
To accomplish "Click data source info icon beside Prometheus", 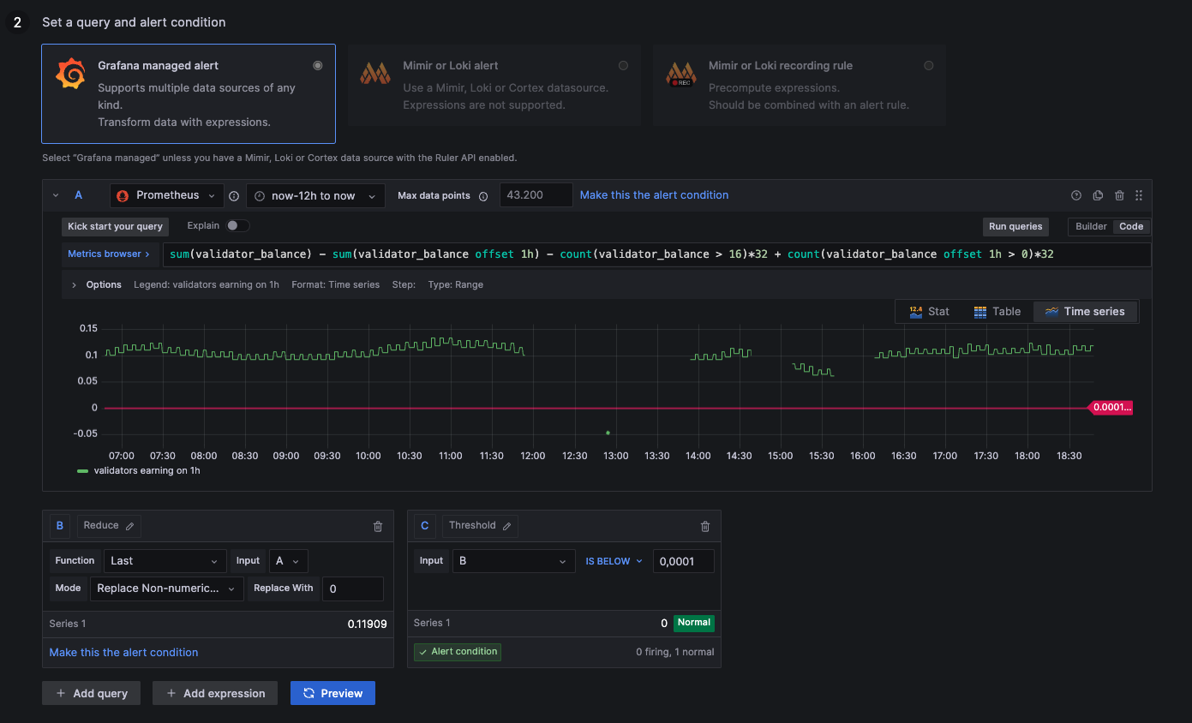I will 234,196.
